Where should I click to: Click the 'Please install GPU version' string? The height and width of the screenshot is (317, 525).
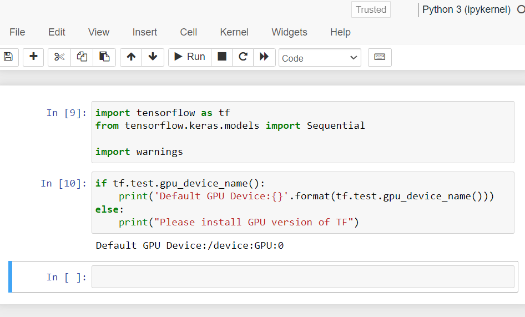[254, 222]
